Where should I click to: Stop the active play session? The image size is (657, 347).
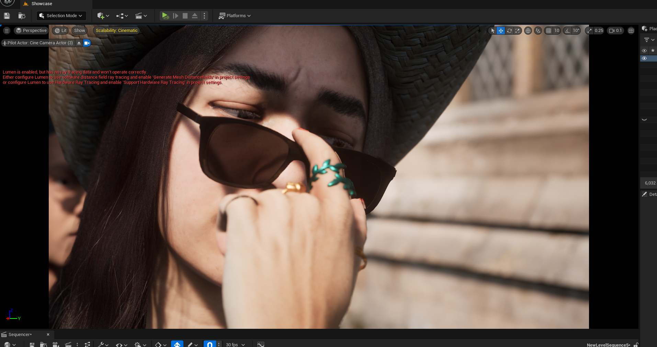pos(185,15)
